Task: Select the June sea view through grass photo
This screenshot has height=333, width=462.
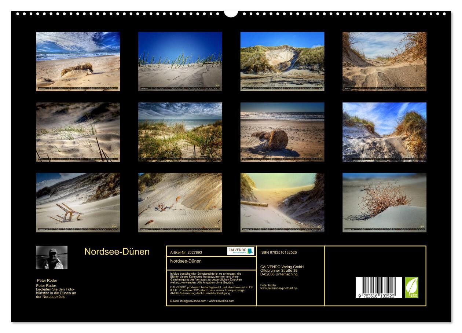Action: pos(180,132)
